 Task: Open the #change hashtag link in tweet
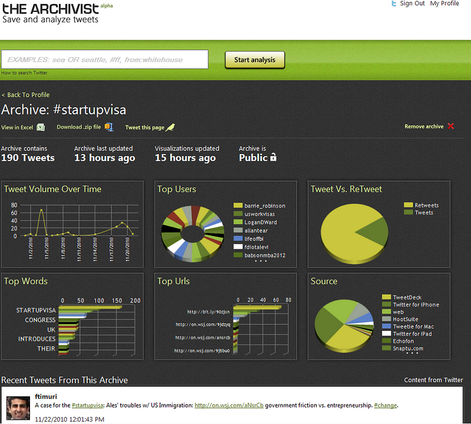coord(386,405)
